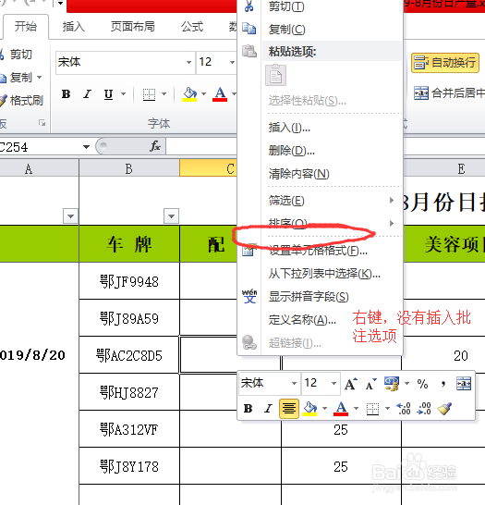Screen dimensions: 485x505
Task: Expand the ribbon borders dropdown arrow
Action: [164, 94]
